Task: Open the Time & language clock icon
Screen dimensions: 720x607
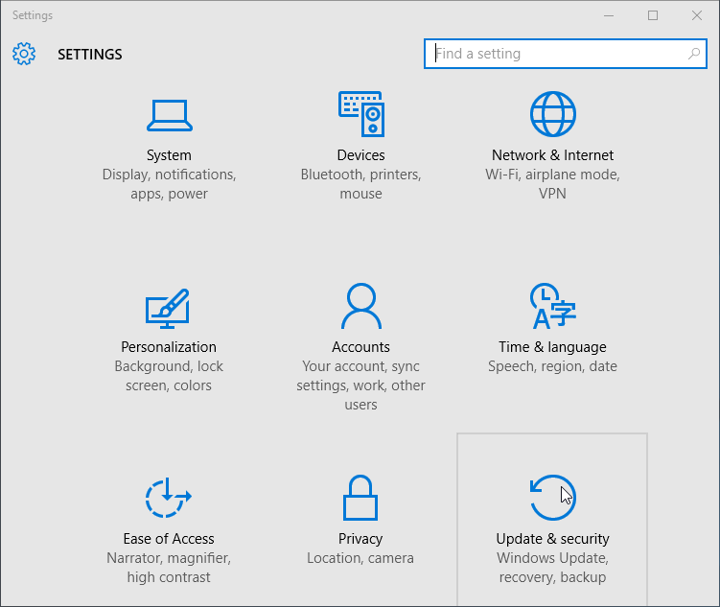Action: click(x=553, y=306)
